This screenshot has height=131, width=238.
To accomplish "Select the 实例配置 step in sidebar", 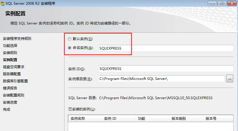I will (10, 60).
